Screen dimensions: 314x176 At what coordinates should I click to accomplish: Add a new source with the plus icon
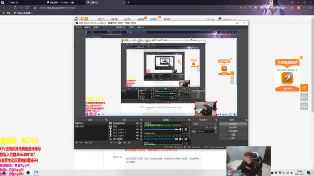pos(111,143)
